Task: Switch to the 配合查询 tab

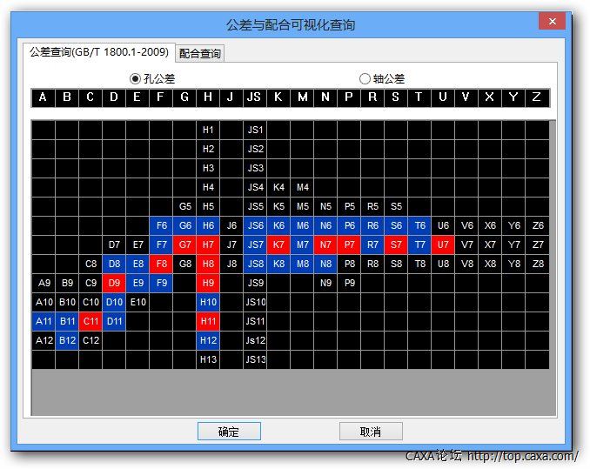Action: coord(200,53)
